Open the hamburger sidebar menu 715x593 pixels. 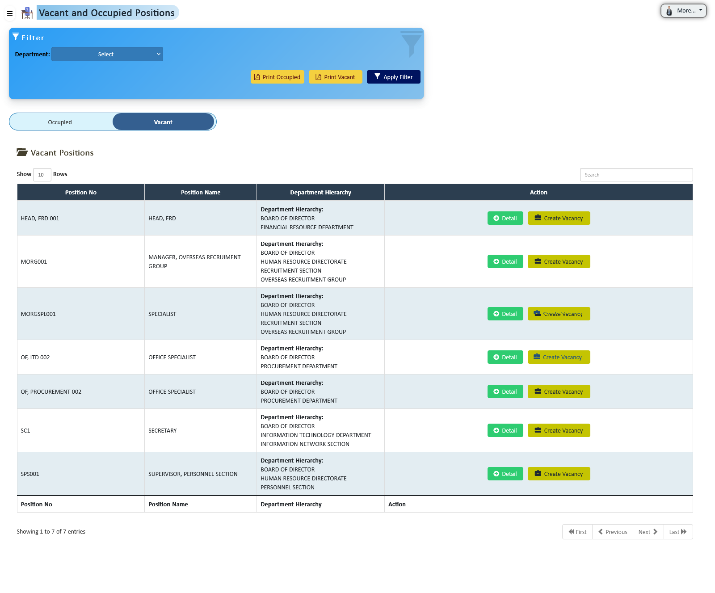(9, 13)
